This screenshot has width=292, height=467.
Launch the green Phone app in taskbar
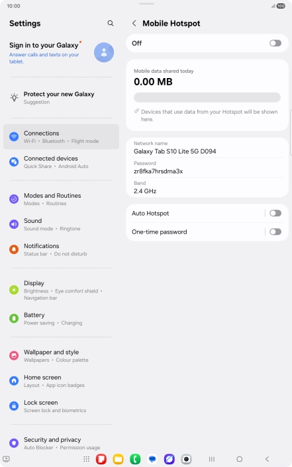click(135, 459)
